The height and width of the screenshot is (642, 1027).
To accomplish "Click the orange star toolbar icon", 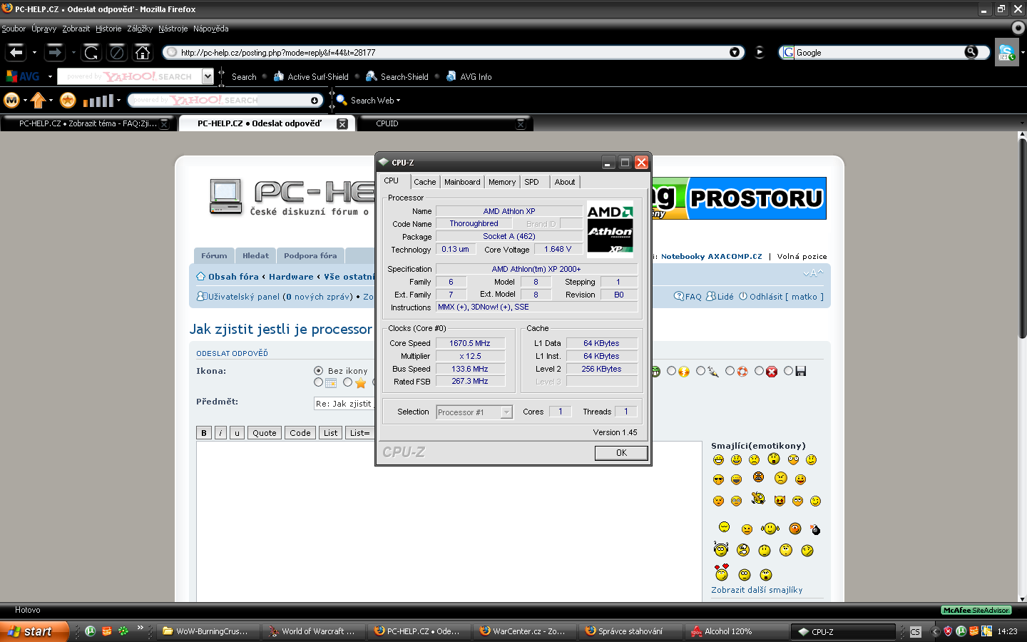I will [x=68, y=101].
